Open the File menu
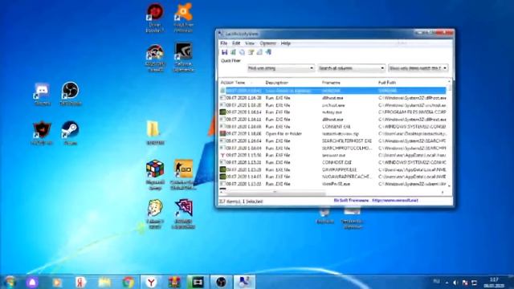Screen dimensions: 514x289 (x=224, y=43)
